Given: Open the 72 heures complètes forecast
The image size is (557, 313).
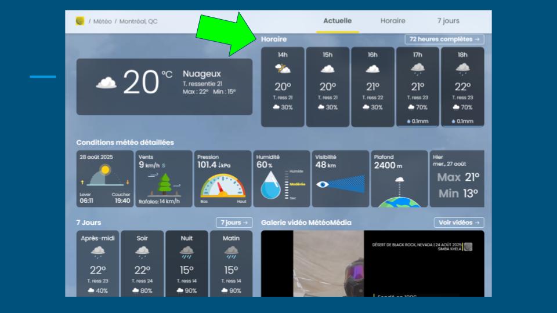Looking at the screenshot, I should tap(444, 39).
